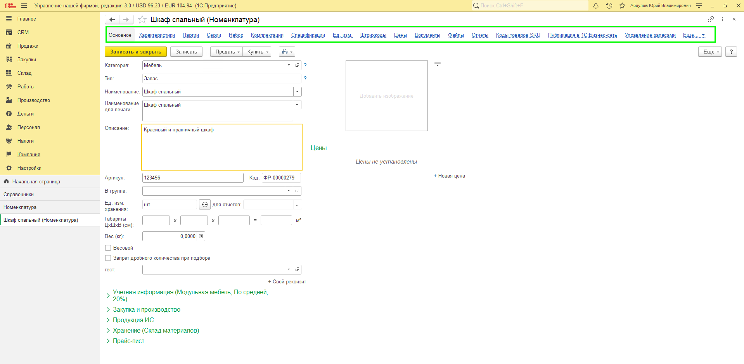
Task: Toggle Запрет дробного количества при подборе checkbox
Action: [x=108, y=258]
